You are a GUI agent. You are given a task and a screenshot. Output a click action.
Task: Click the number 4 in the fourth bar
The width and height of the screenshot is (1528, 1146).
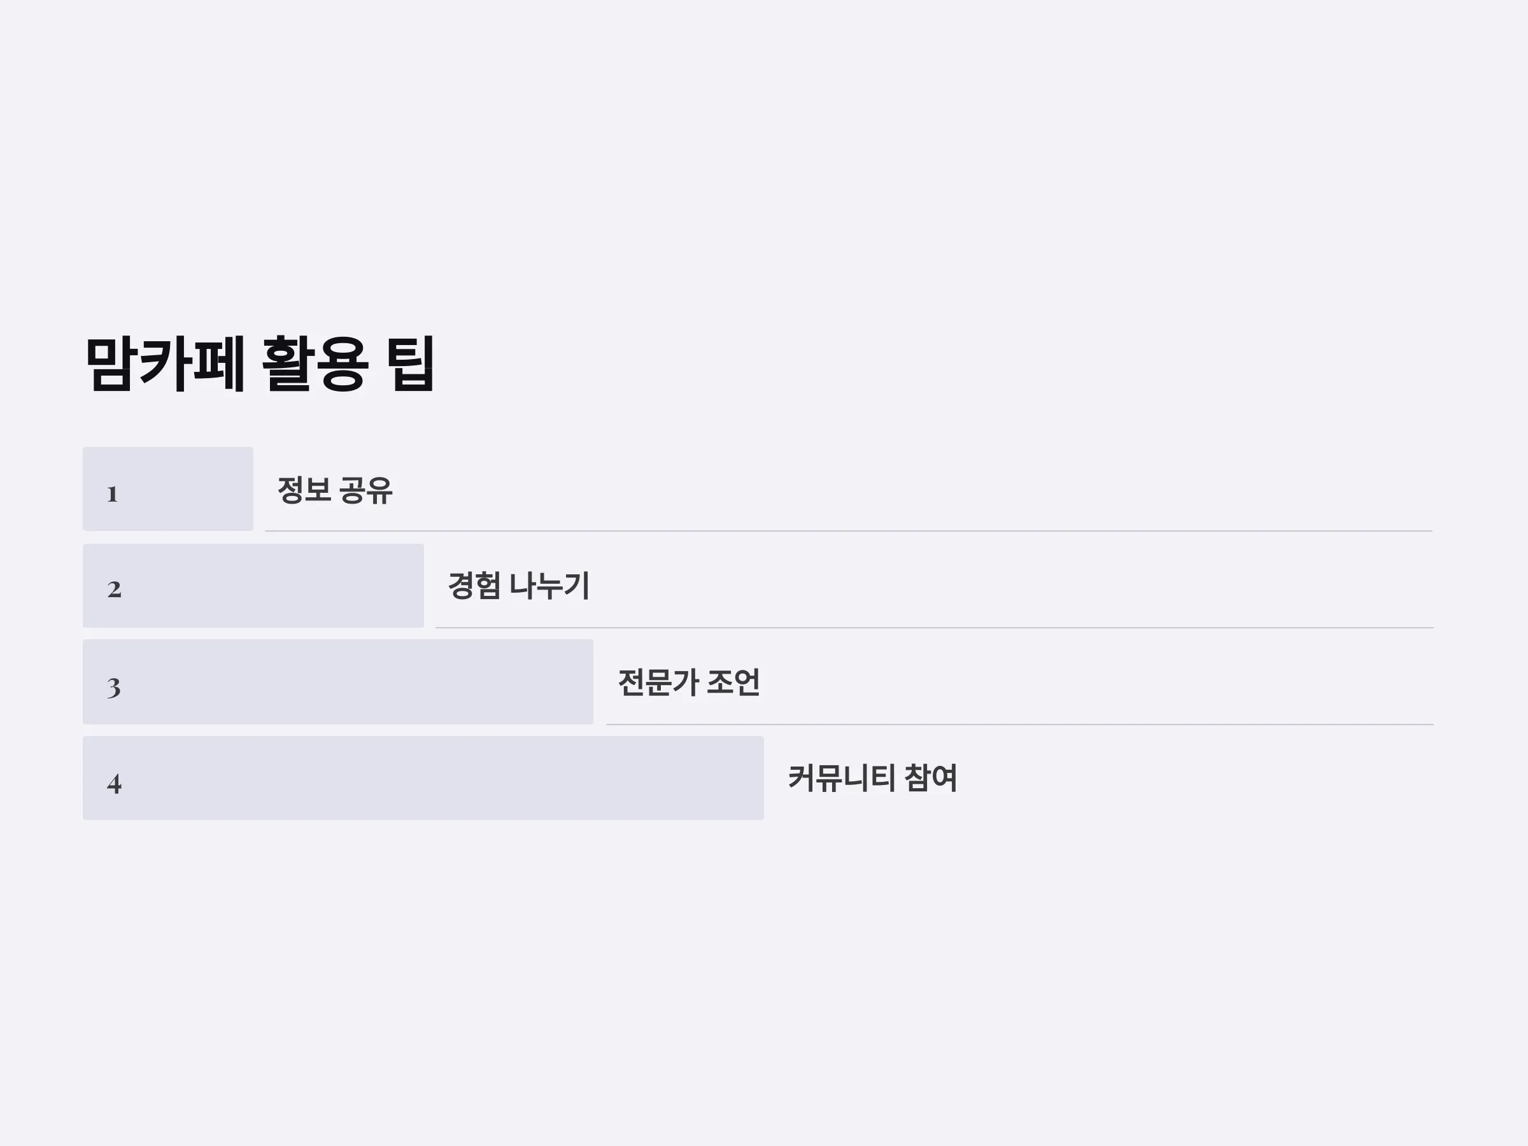[114, 783]
